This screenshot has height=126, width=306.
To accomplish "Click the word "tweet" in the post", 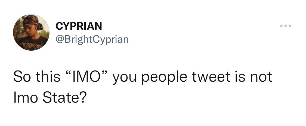I will 209,77.
